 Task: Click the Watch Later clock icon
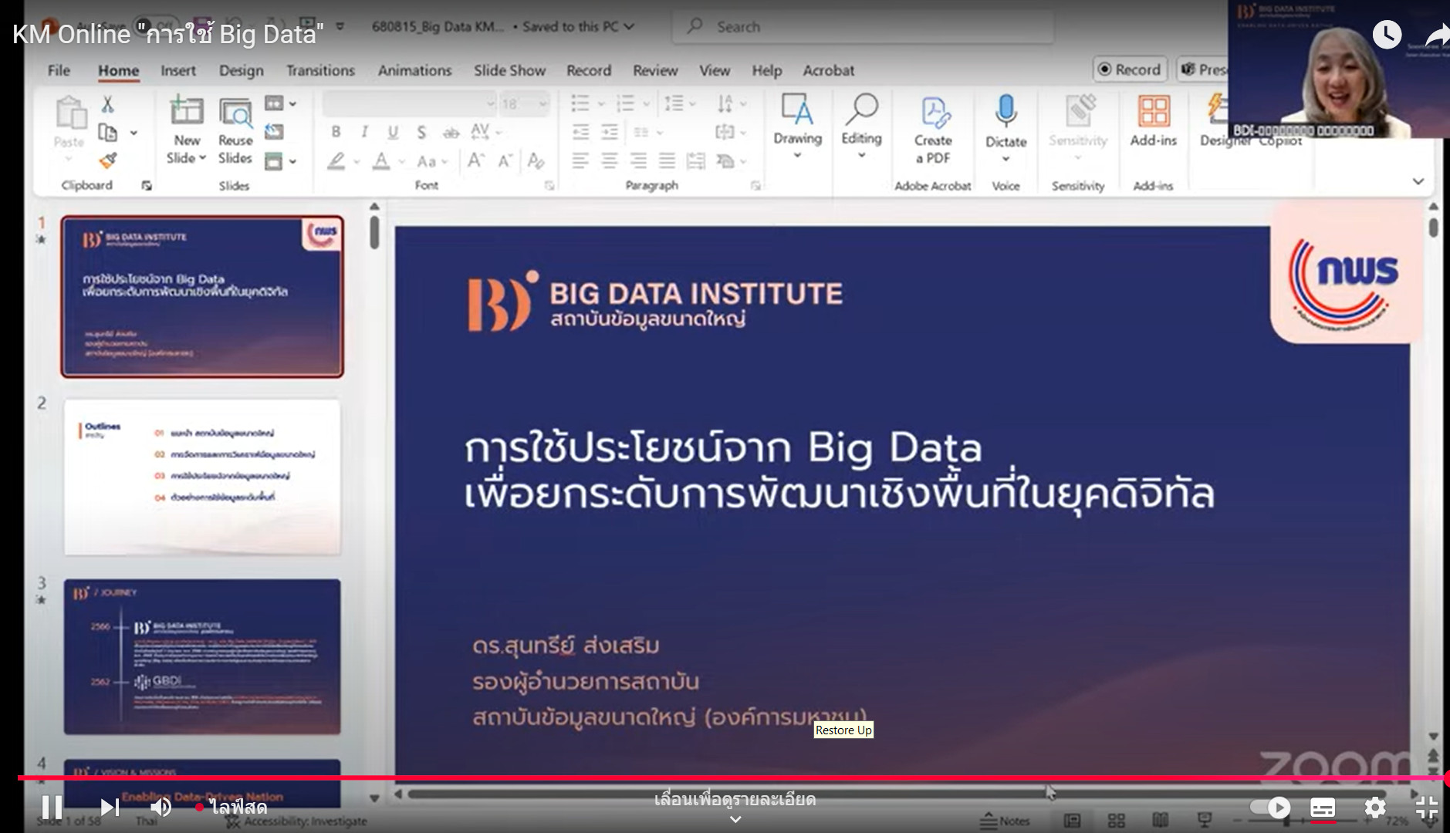click(x=1387, y=34)
